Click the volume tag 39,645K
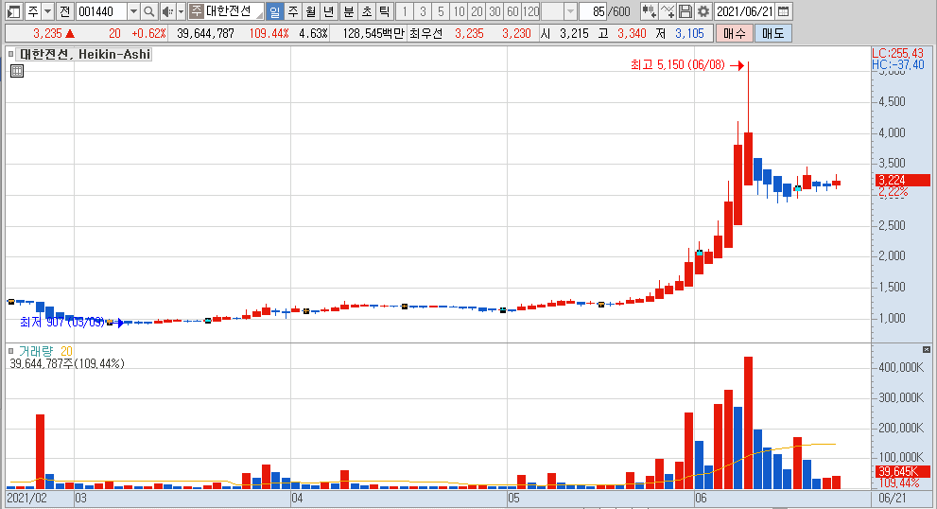The image size is (937, 509). tap(902, 471)
